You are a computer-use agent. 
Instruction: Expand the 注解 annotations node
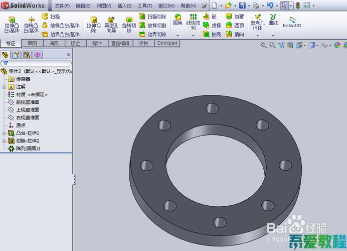4,87
